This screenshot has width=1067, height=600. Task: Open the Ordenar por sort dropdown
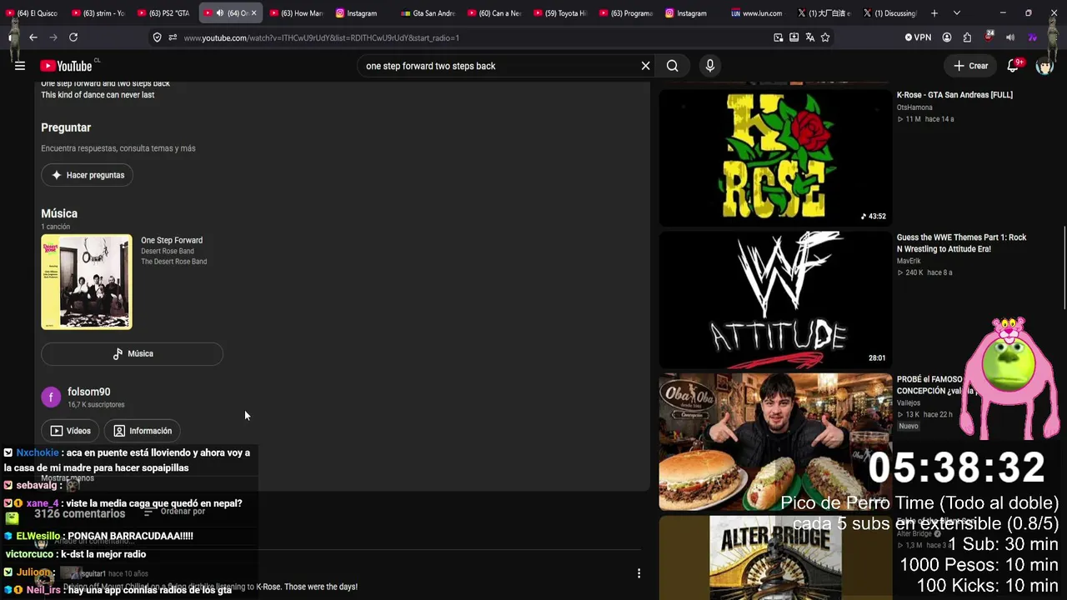pyautogui.click(x=175, y=512)
